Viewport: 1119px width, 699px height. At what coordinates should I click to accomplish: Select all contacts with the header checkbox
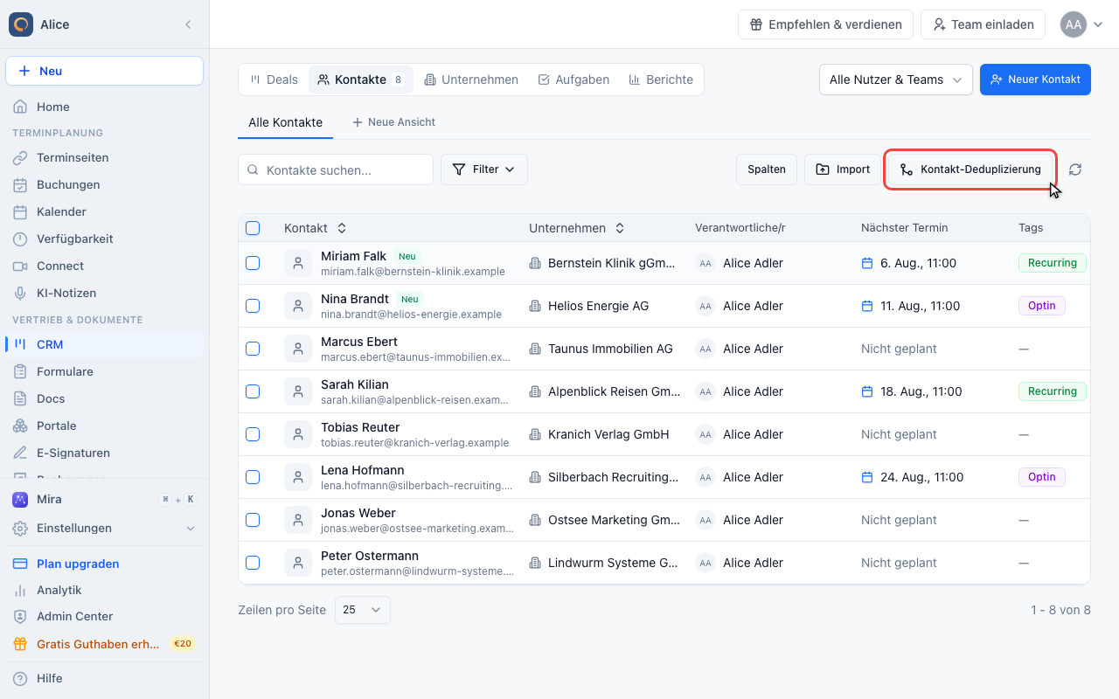(253, 228)
